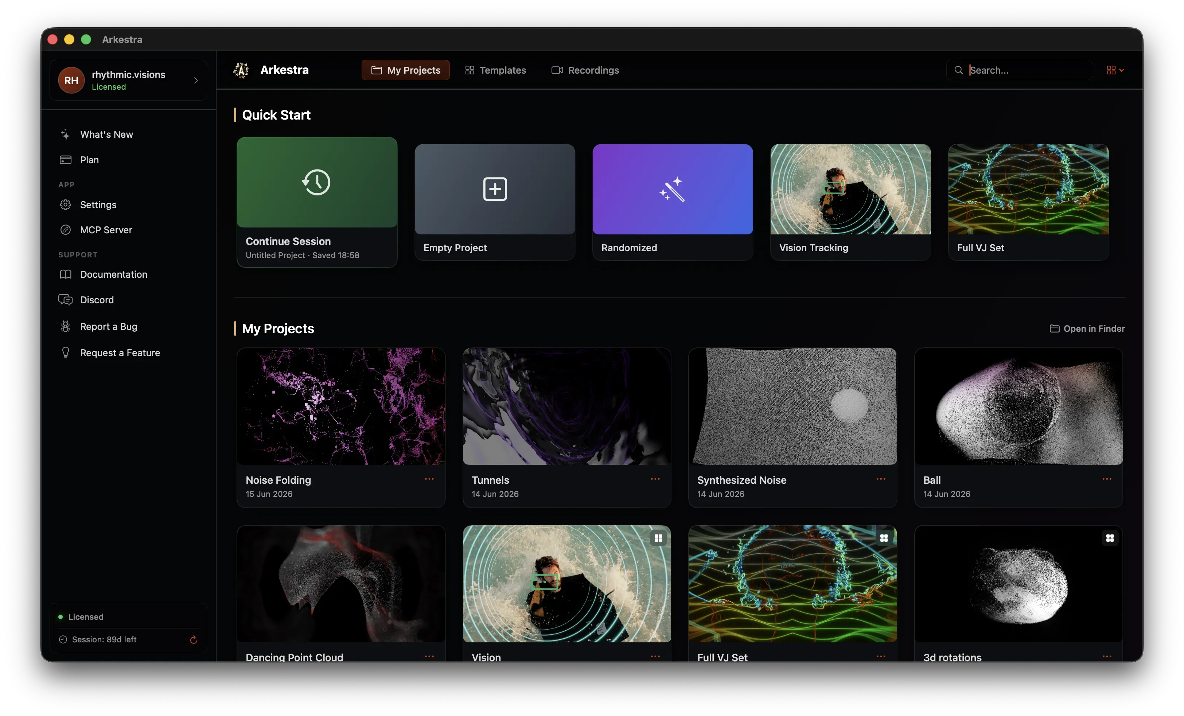Click the Arkestra logo icon
This screenshot has width=1184, height=716.
click(241, 70)
